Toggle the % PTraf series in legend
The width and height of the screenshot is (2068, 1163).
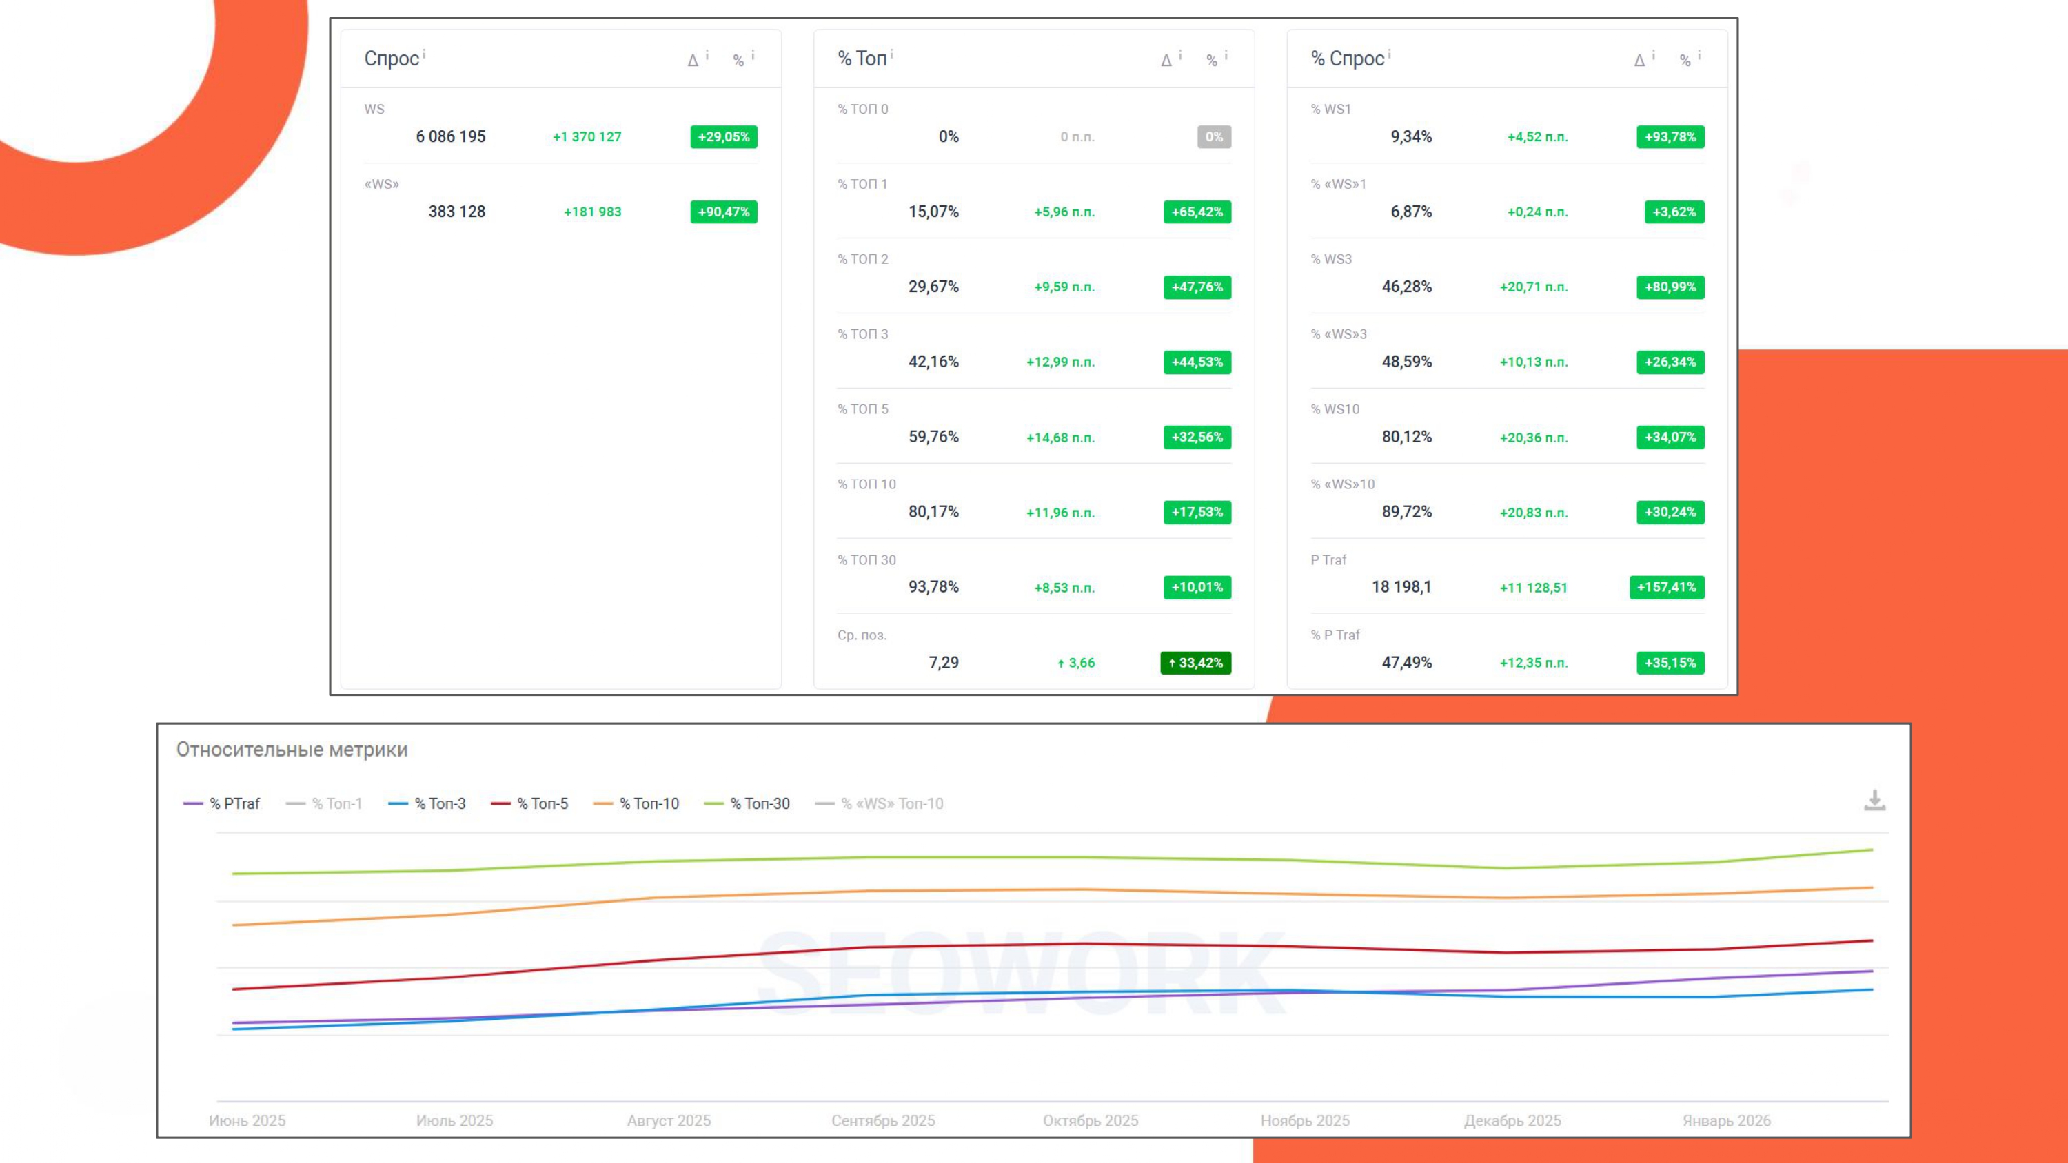coord(221,803)
